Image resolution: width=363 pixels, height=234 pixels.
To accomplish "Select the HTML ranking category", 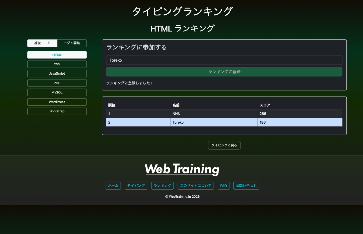I will click(x=57, y=55).
